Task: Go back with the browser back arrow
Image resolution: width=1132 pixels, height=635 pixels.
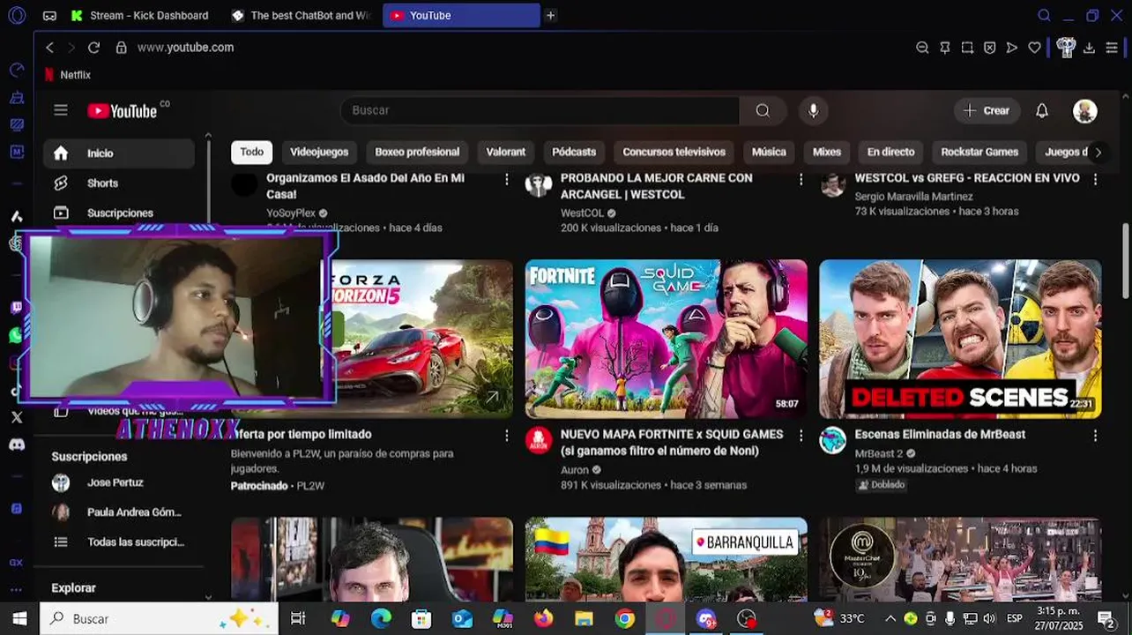Action: coord(49,48)
